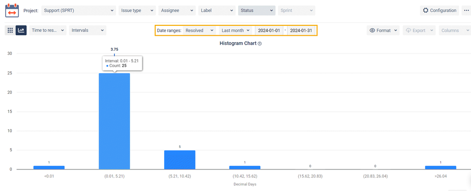471x191 pixels.
Task: Open the Issue type filter dropdown
Action: [137, 10]
